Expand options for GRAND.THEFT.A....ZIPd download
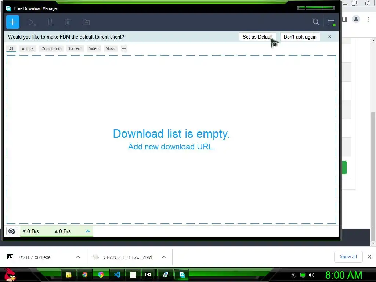 tap(164, 257)
